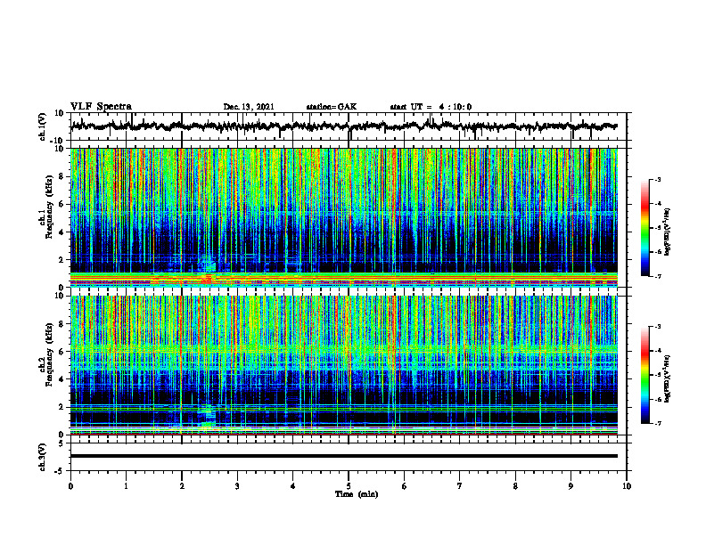The height and width of the screenshot is (545, 706).
Task: Click the "10" minute tick on time axis
Action: (627, 486)
